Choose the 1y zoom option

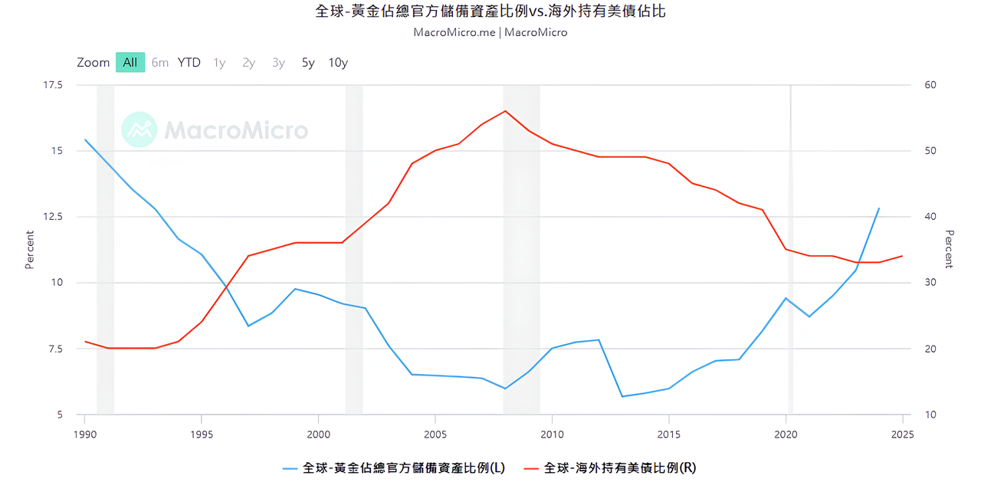(219, 63)
